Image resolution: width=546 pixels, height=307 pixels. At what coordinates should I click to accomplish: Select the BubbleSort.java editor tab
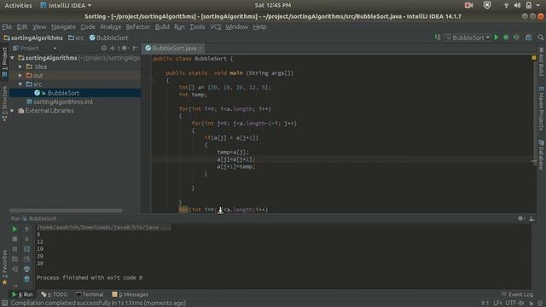173,48
